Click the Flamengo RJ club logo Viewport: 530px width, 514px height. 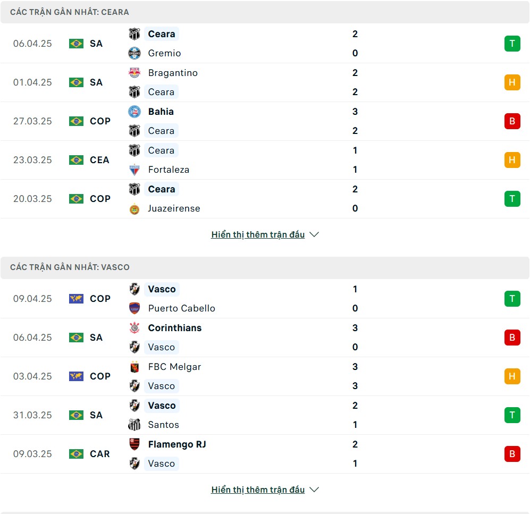134,444
